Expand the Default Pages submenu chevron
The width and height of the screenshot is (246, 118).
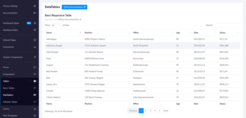click(30, 40)
